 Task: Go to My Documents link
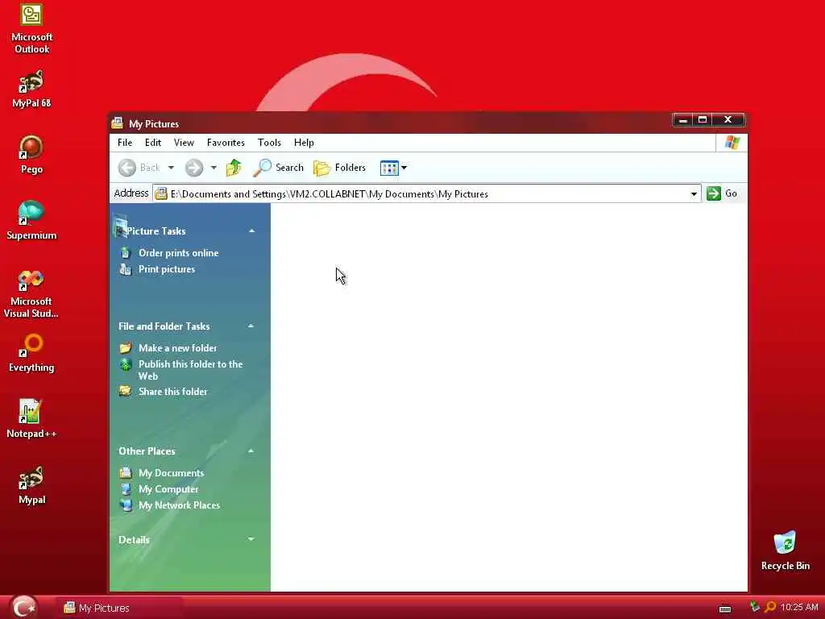click(x=171, y=473)
